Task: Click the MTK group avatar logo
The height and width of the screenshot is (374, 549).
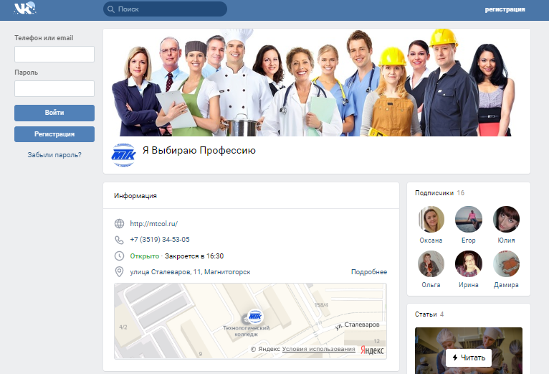Action: pos(123,155)
